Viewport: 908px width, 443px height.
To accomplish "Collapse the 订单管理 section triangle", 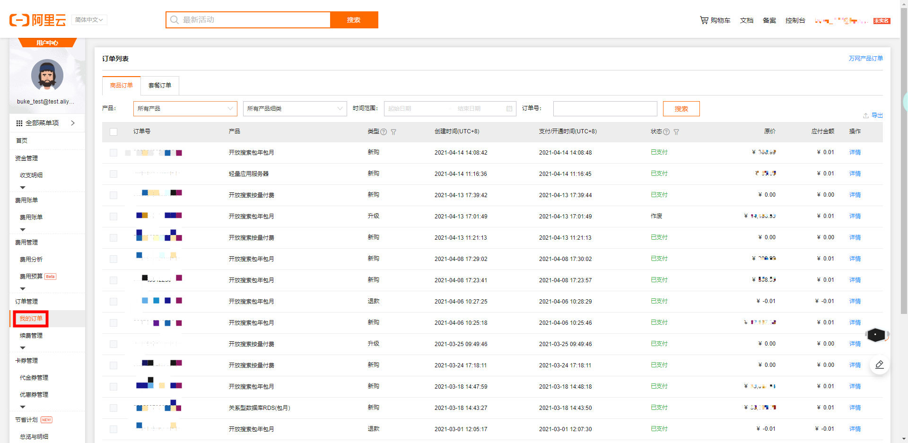I will 23,348.
